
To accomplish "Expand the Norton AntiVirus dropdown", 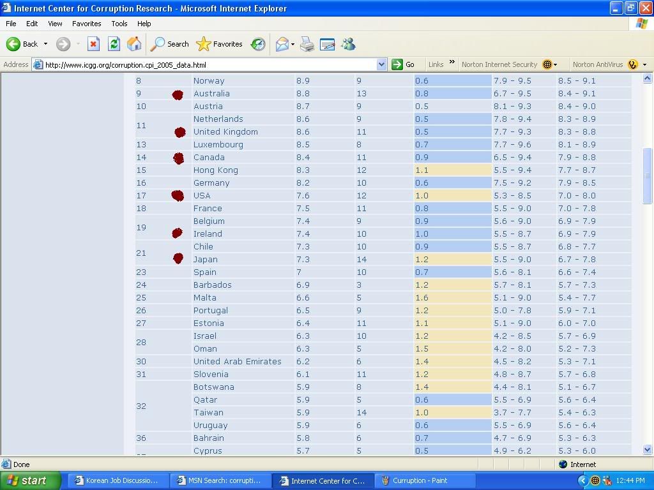I will (644, 64).
